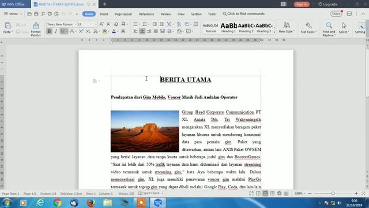This screenshot has height=208, width=369.
Task: Undo the last action
Action: 63,14
